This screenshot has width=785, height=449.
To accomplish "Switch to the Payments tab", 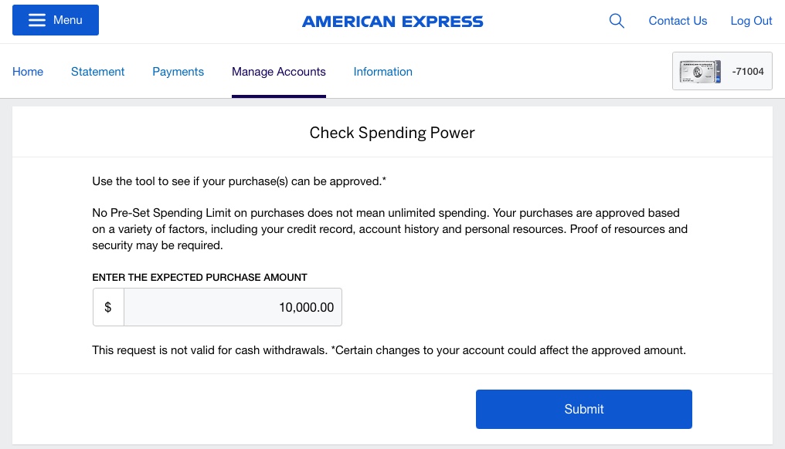I will point(178,71).
